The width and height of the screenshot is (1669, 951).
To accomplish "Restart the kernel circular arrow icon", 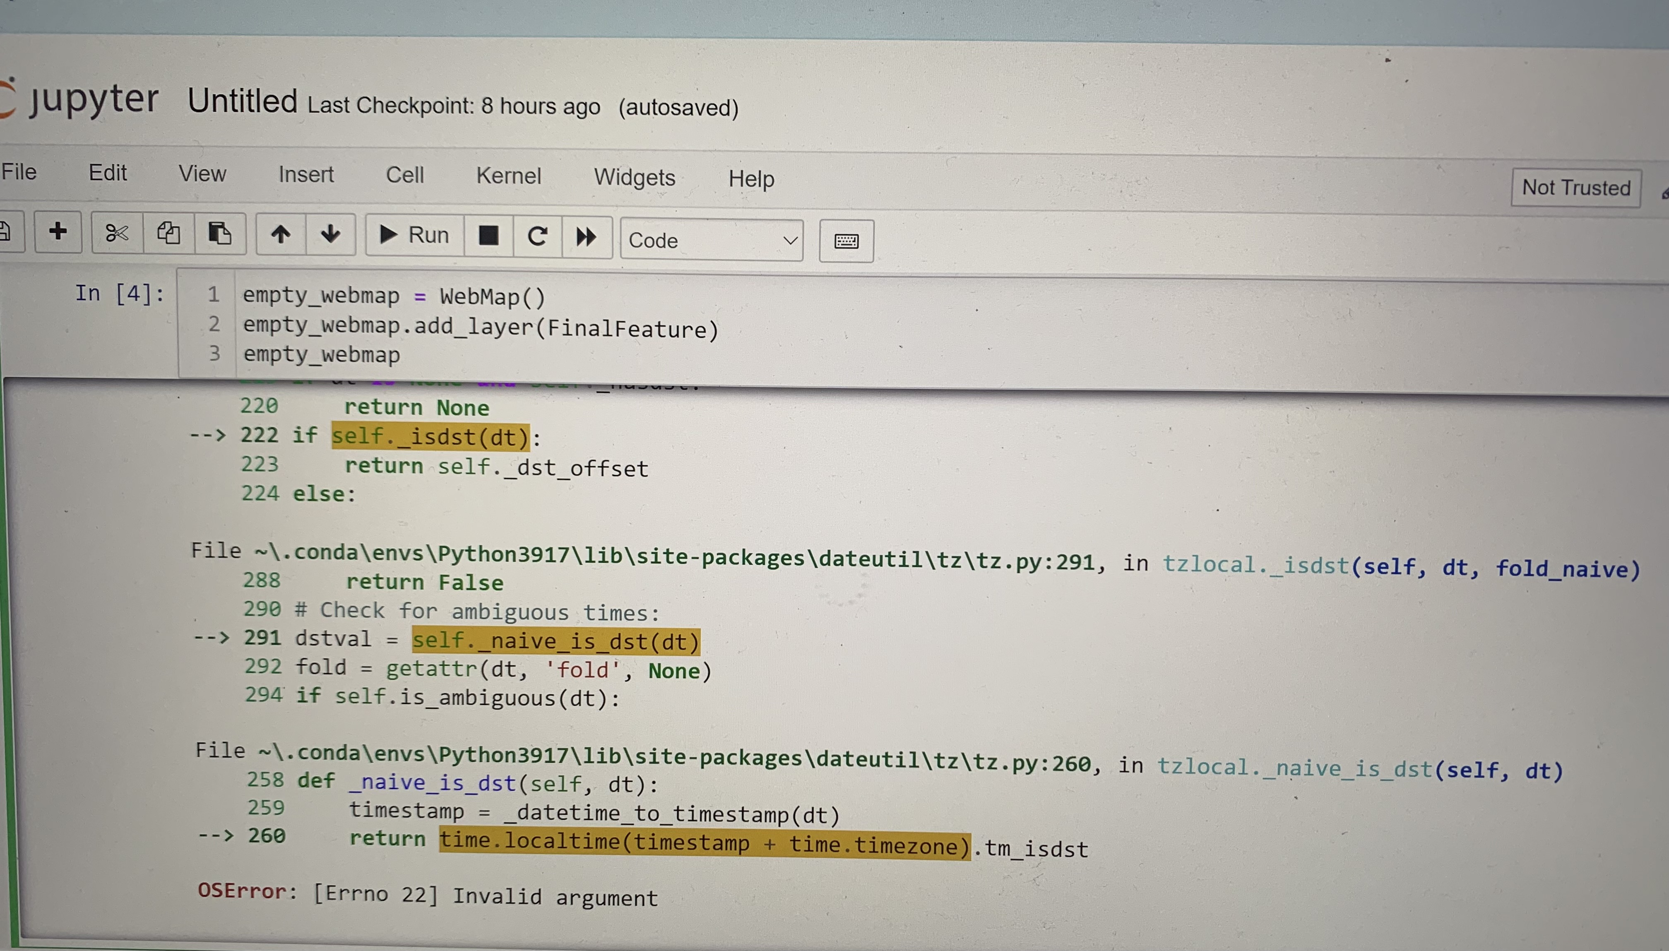I will tap(537, 236).
